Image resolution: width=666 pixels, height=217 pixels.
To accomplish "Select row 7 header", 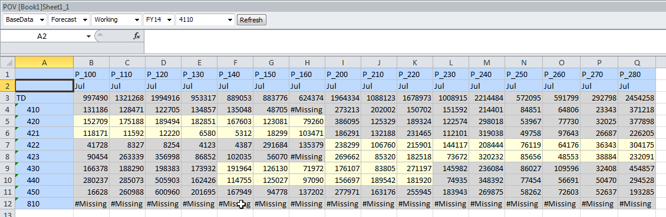I will click(8, 145).
